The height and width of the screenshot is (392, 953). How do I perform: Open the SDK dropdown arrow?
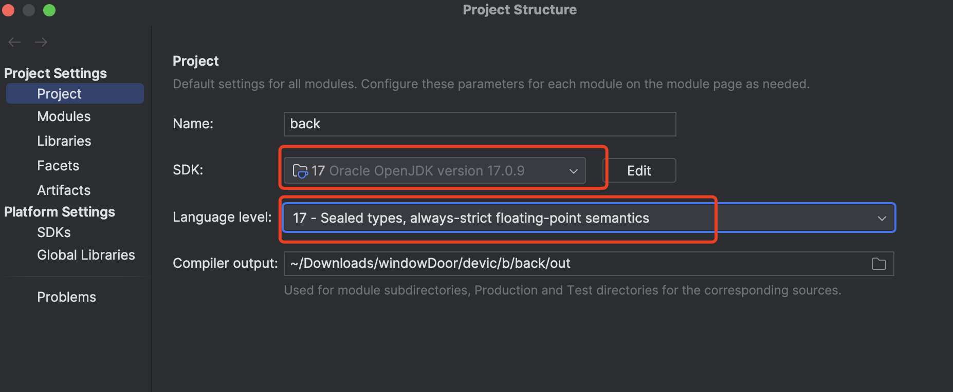tap(574, 171)
